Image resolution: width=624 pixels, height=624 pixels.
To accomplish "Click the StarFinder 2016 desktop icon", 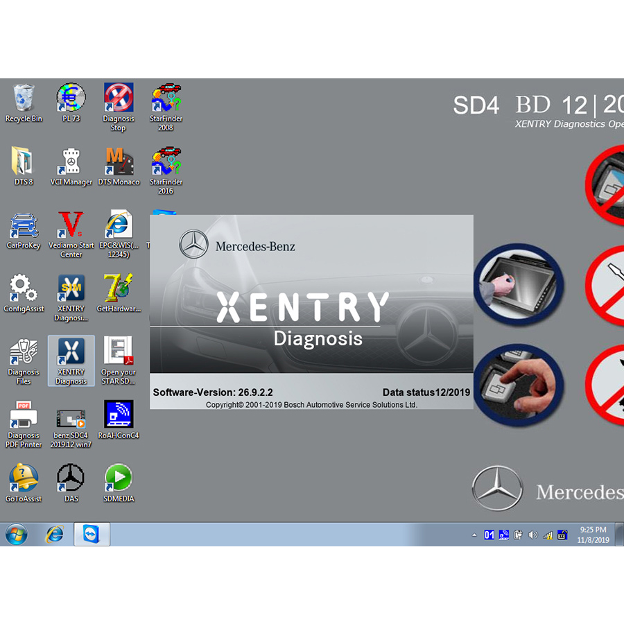I will pos(166,163).
